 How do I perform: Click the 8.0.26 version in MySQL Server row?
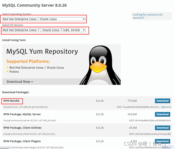click(x=100, y=114)
